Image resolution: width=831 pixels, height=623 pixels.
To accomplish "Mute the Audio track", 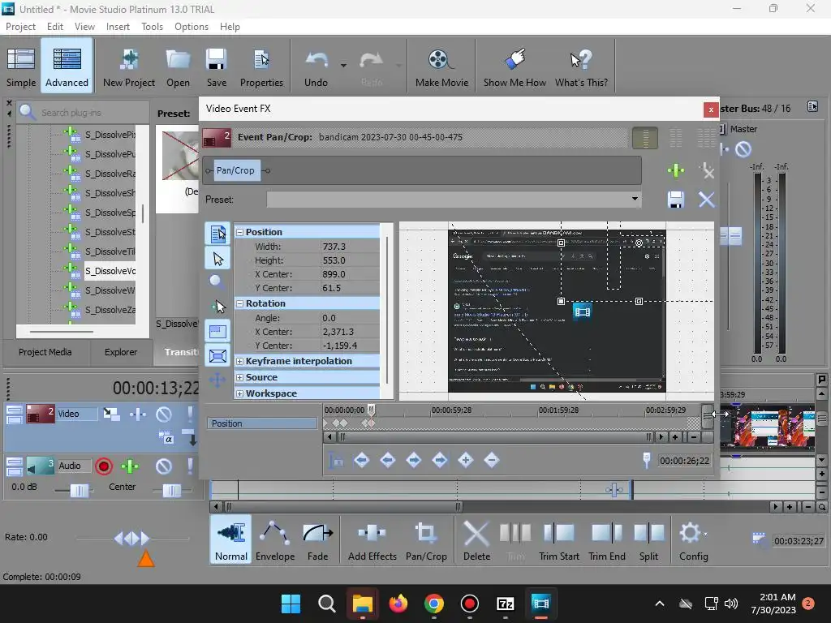I will 164,466.
